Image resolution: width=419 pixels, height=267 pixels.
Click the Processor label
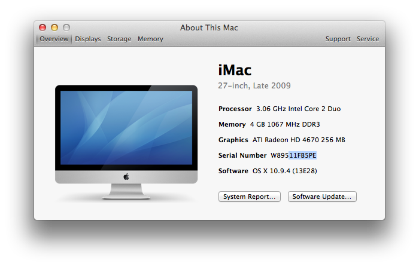click(235, 109)
